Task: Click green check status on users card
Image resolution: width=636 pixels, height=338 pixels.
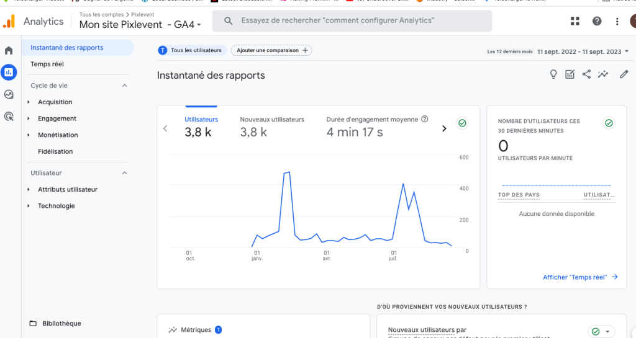Action: [x=462, y=123]
